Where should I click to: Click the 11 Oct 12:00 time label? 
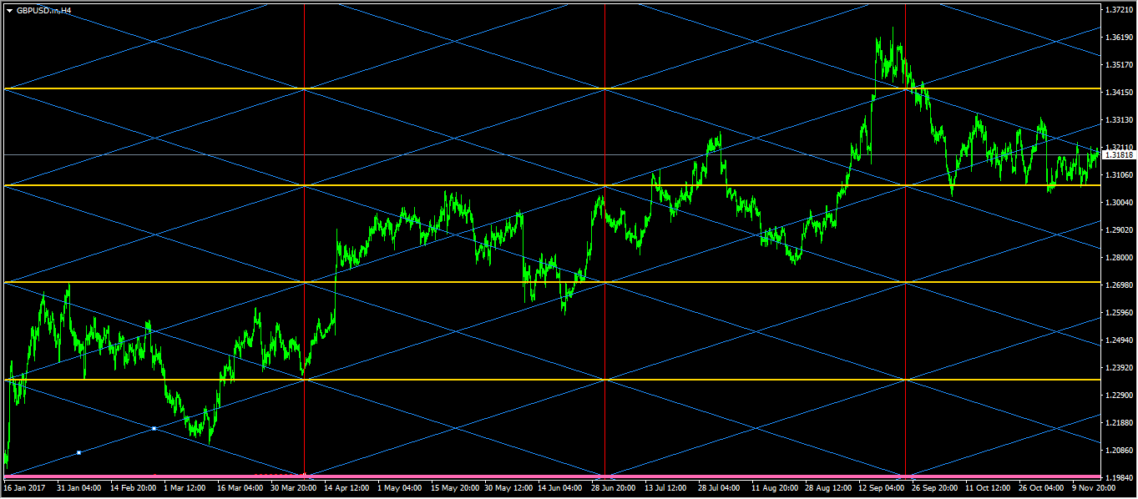(x=989, y=486)
